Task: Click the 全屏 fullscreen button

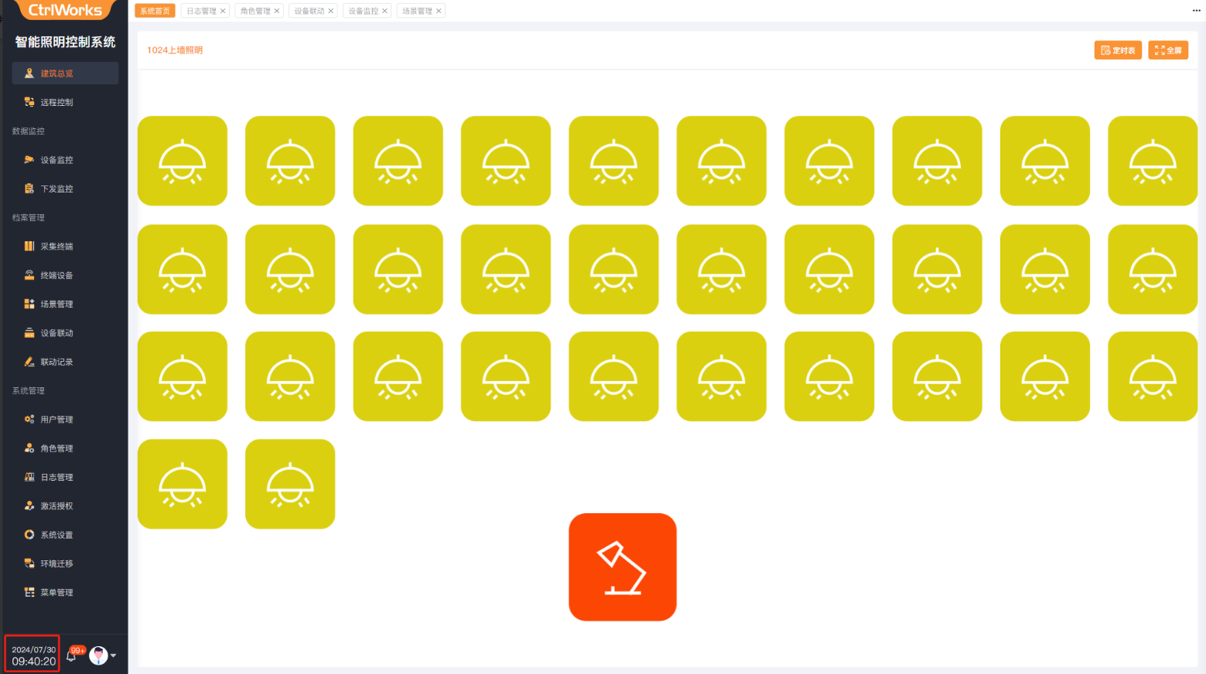Action: point(1167,50)
